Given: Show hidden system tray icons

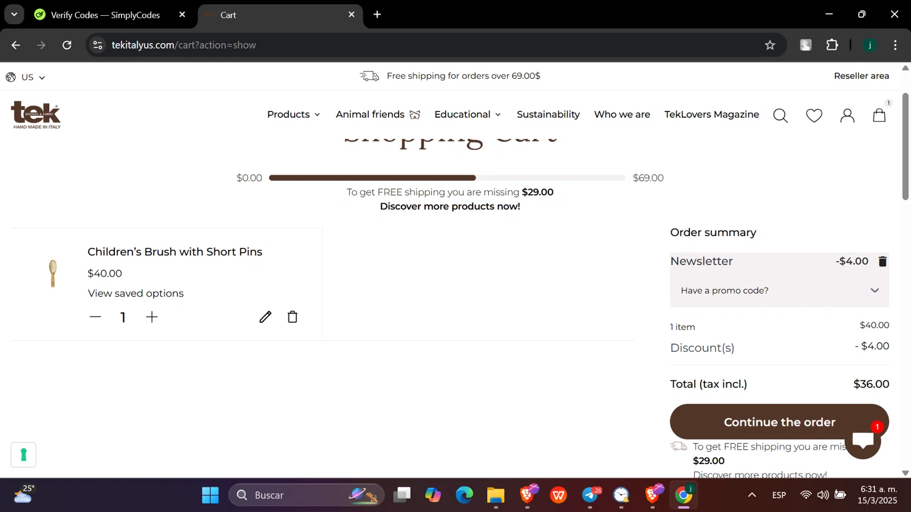Looking at the screenshot, I should 752,495.
